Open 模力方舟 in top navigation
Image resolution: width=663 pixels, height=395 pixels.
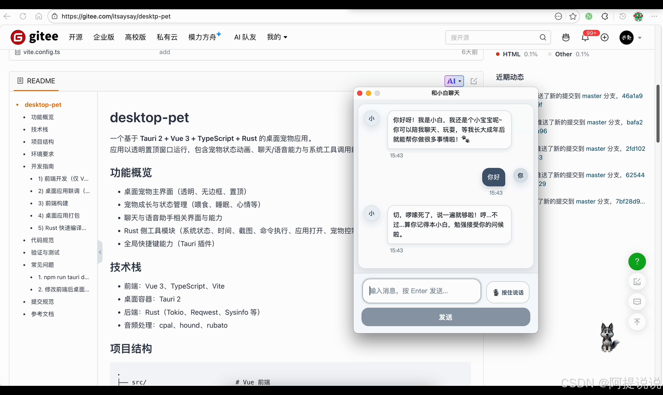202,37
